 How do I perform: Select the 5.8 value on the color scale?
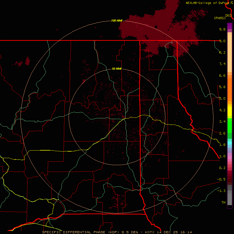(222, 87)
